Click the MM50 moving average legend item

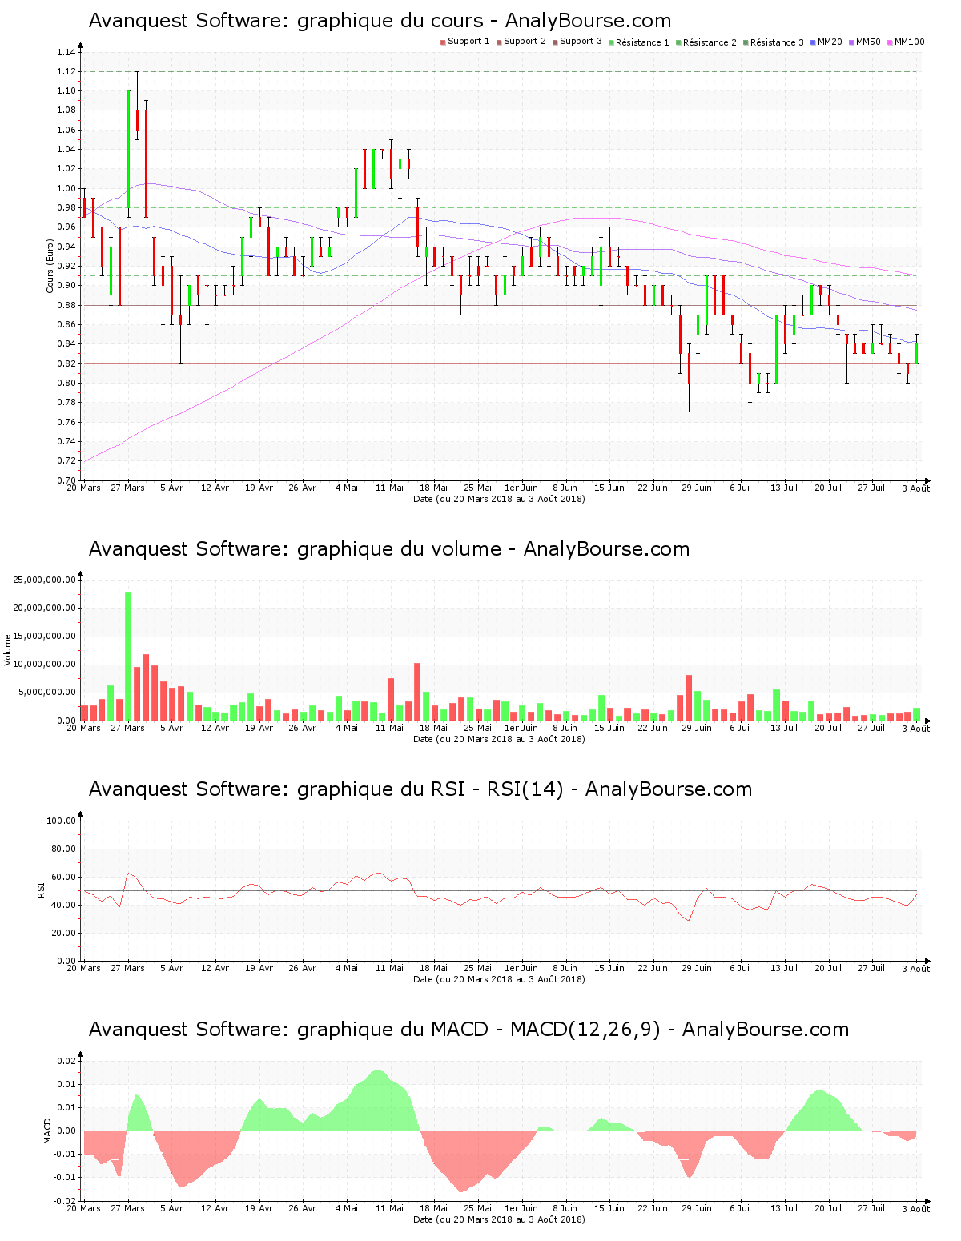point(865,42)
